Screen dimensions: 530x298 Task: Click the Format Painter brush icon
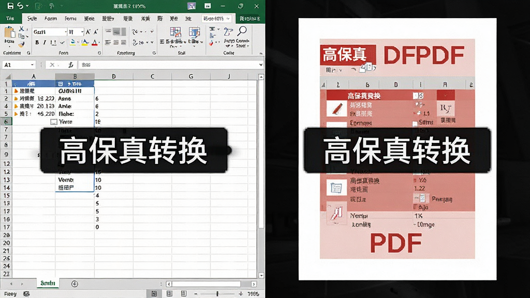tap(22, 44)
